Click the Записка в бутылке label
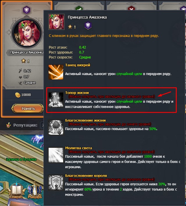Image resolution: width=186 pixels, height=206 pixels. click(x=21, y=159)
